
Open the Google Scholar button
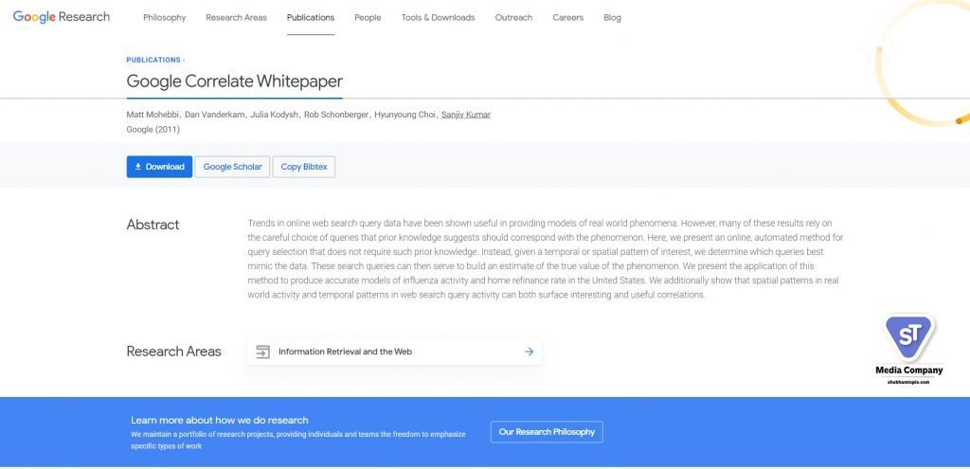pos(233,167)
